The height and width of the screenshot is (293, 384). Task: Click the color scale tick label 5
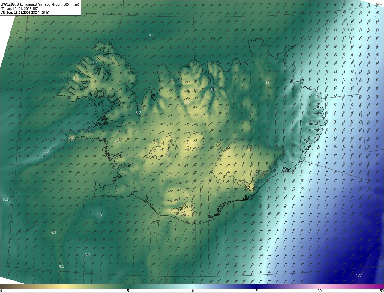point(128,291)
